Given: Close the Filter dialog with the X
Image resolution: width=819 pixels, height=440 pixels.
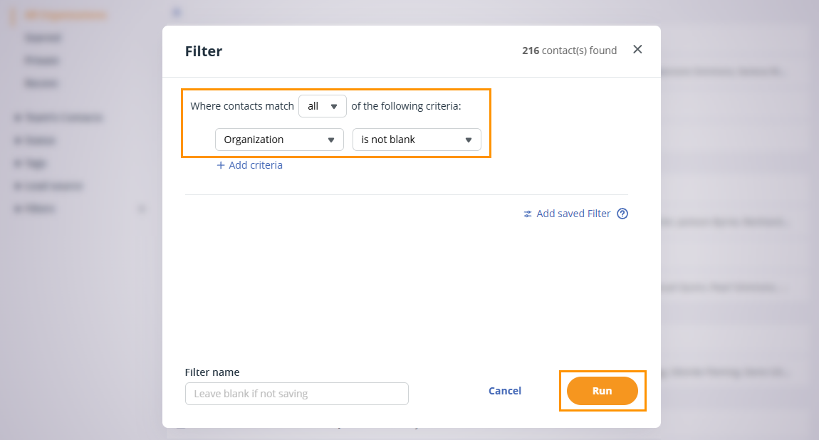Looking at the screenshot, I should (x=637, y=49).
